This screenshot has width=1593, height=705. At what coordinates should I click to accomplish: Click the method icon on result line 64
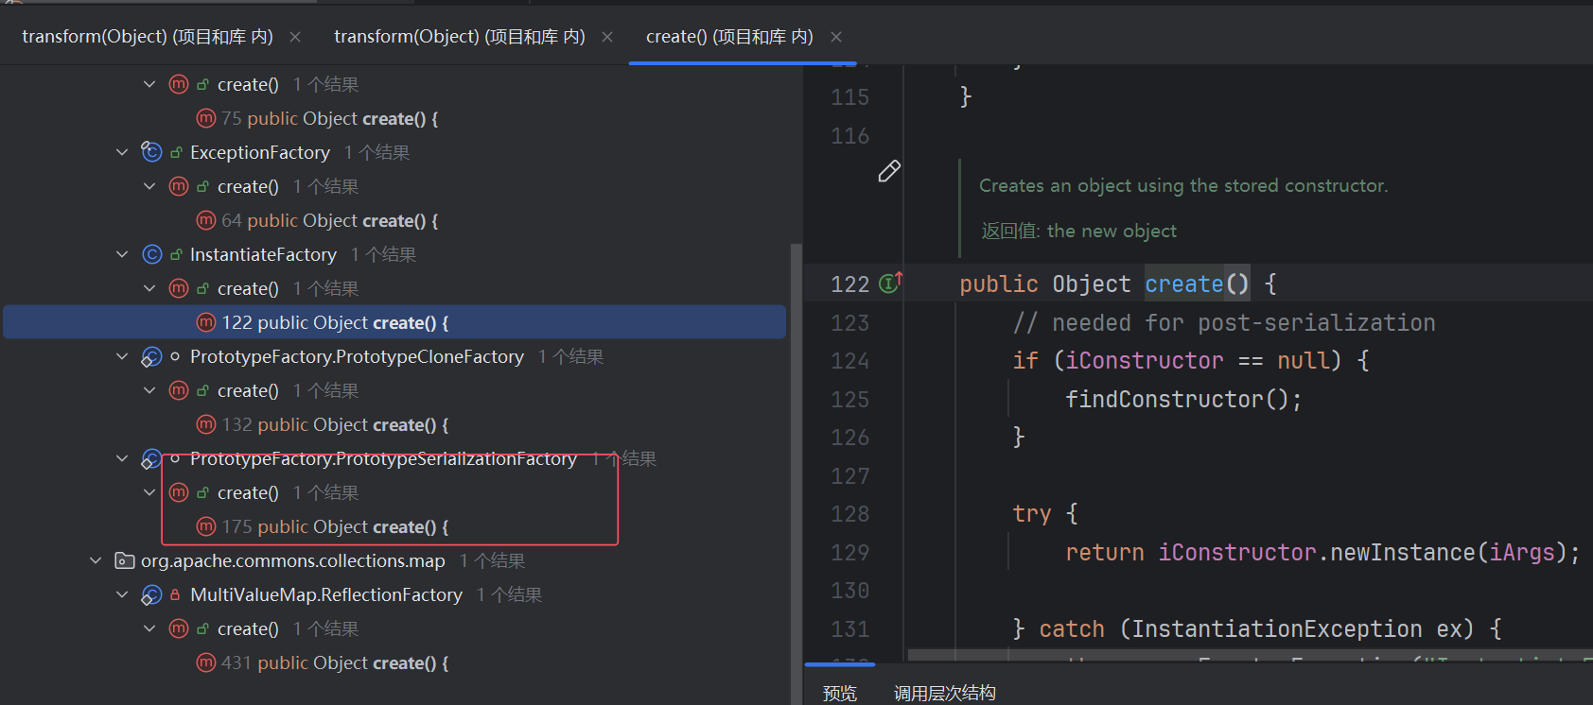tap(206, 220)
